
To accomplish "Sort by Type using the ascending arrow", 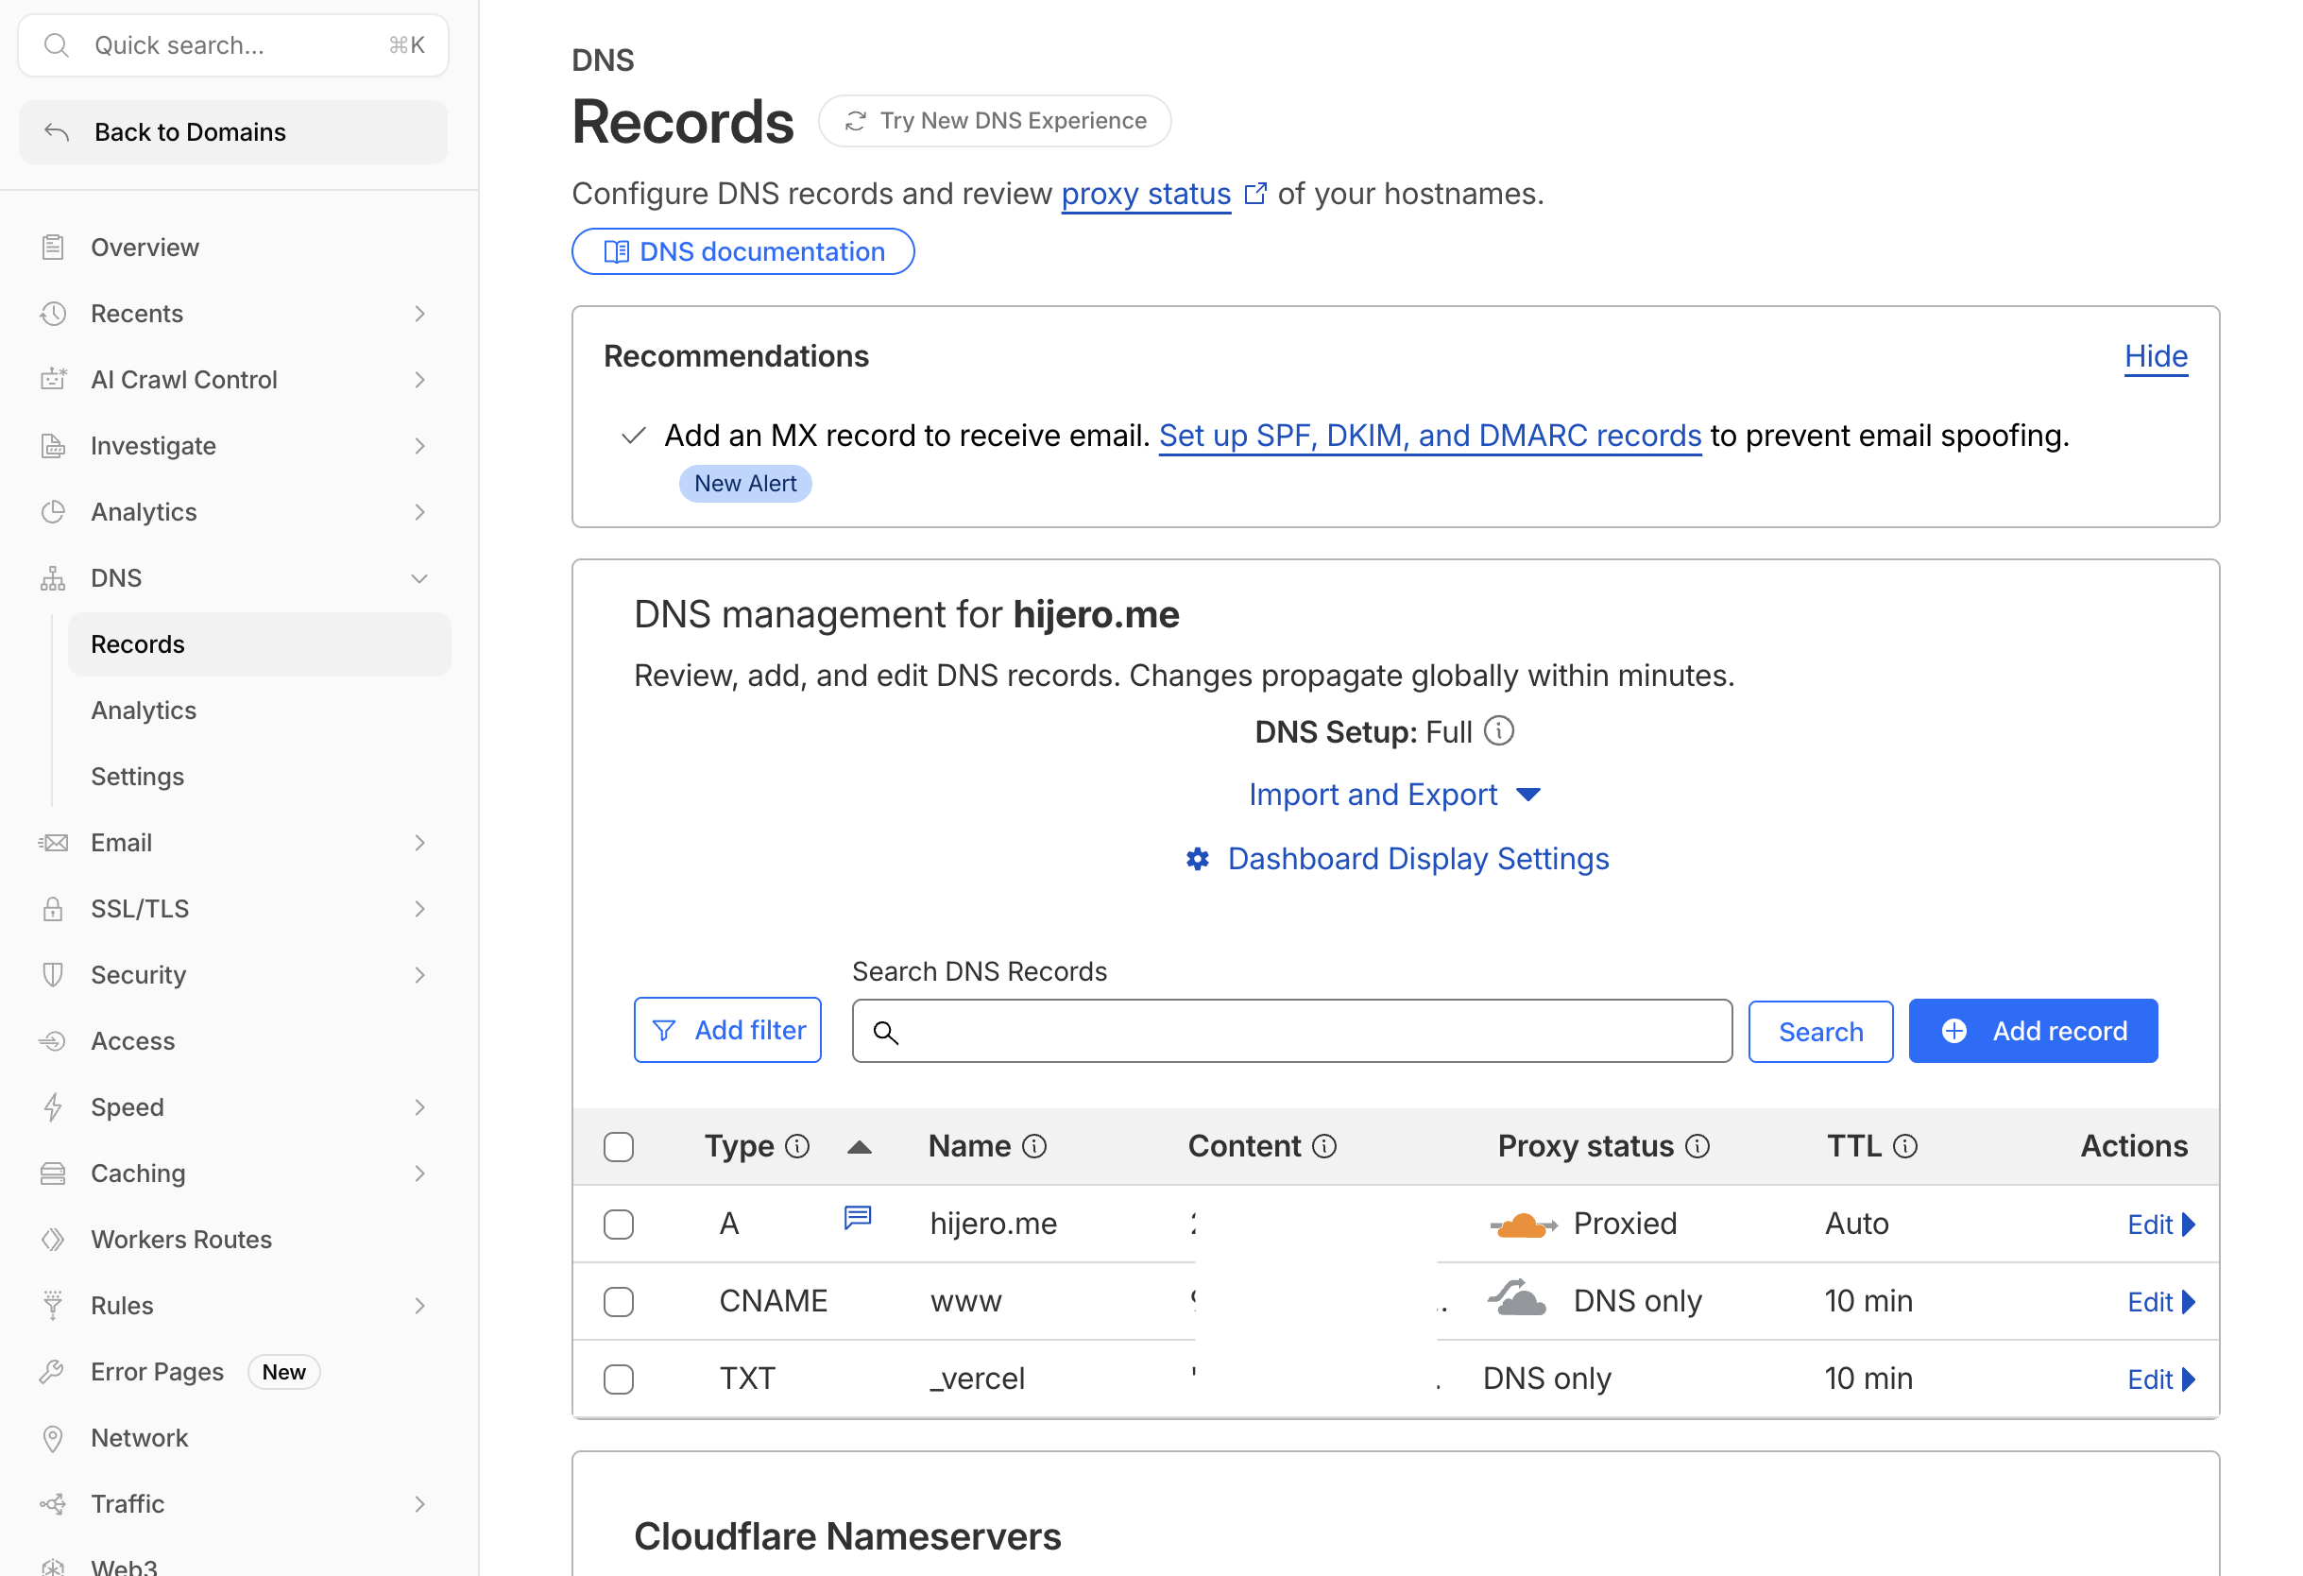I will tap(860, 1147).
